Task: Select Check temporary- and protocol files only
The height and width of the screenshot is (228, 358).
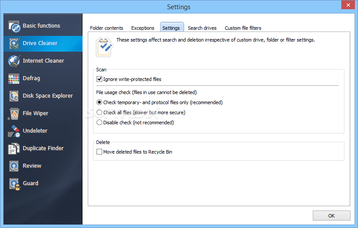Action: (99, 102)
